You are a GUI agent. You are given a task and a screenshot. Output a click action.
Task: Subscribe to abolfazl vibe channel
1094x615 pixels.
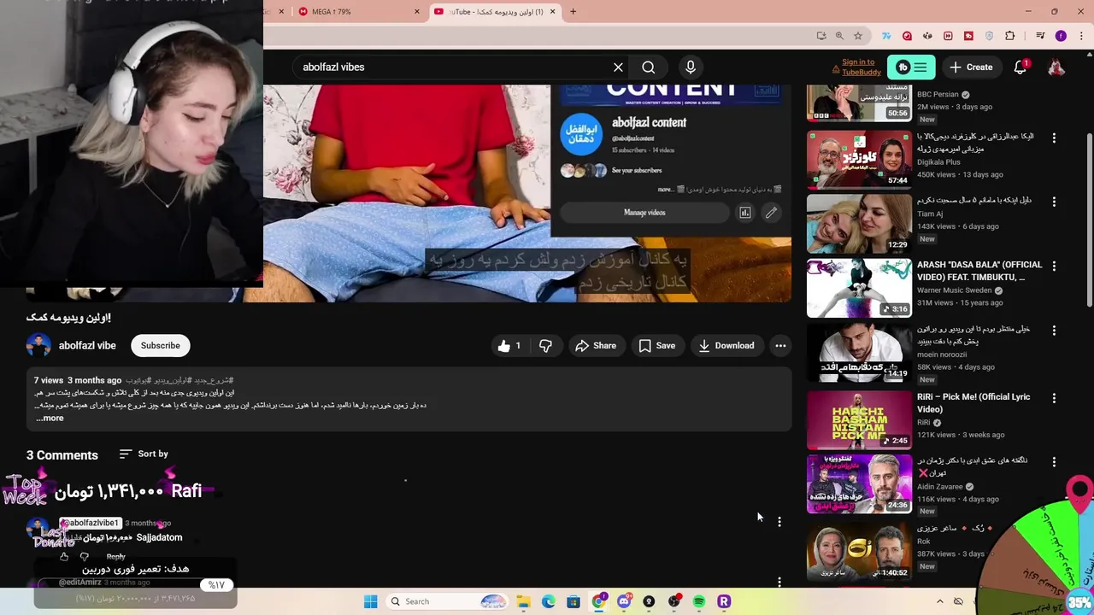click(x=161, y=346)
